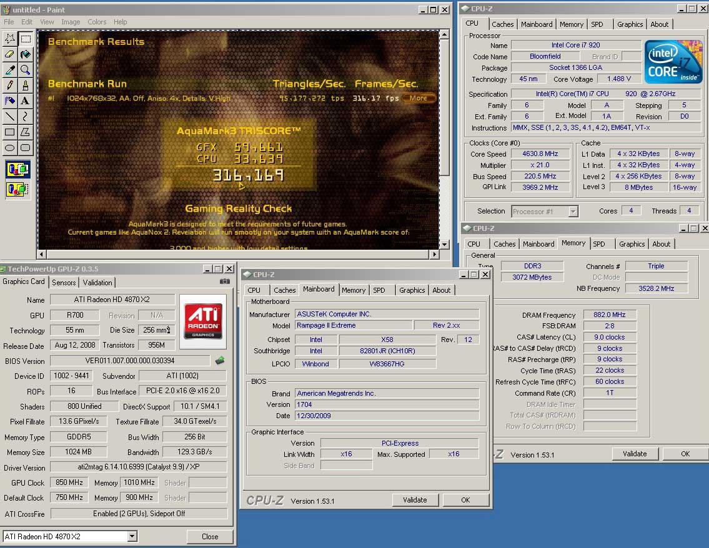Select the Free-Form Select tool in Paint
The width and height of the screenshot is (709, 548).
(9, 39)
